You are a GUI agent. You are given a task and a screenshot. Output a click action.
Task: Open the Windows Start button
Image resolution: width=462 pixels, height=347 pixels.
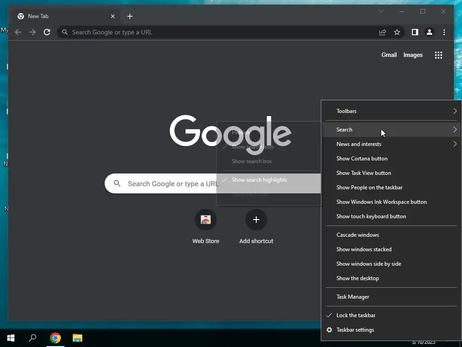click(x=11, y=338)
